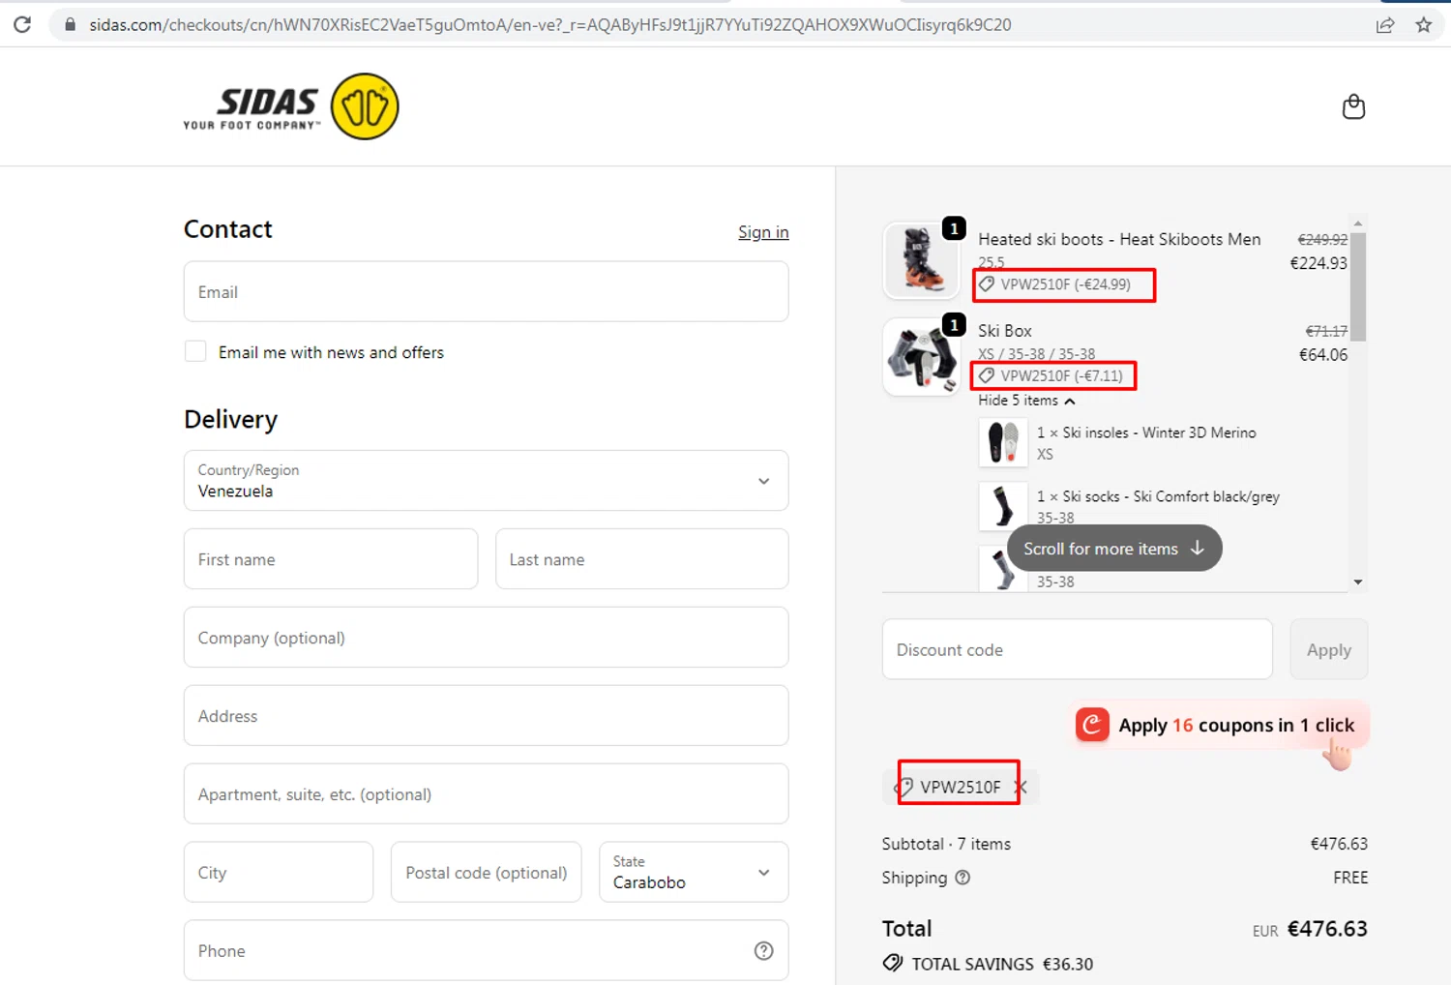This screenshot has width=1451, height=985.
Task: Click the order summary scrollbar thumb
Action: coord(1357,285)
